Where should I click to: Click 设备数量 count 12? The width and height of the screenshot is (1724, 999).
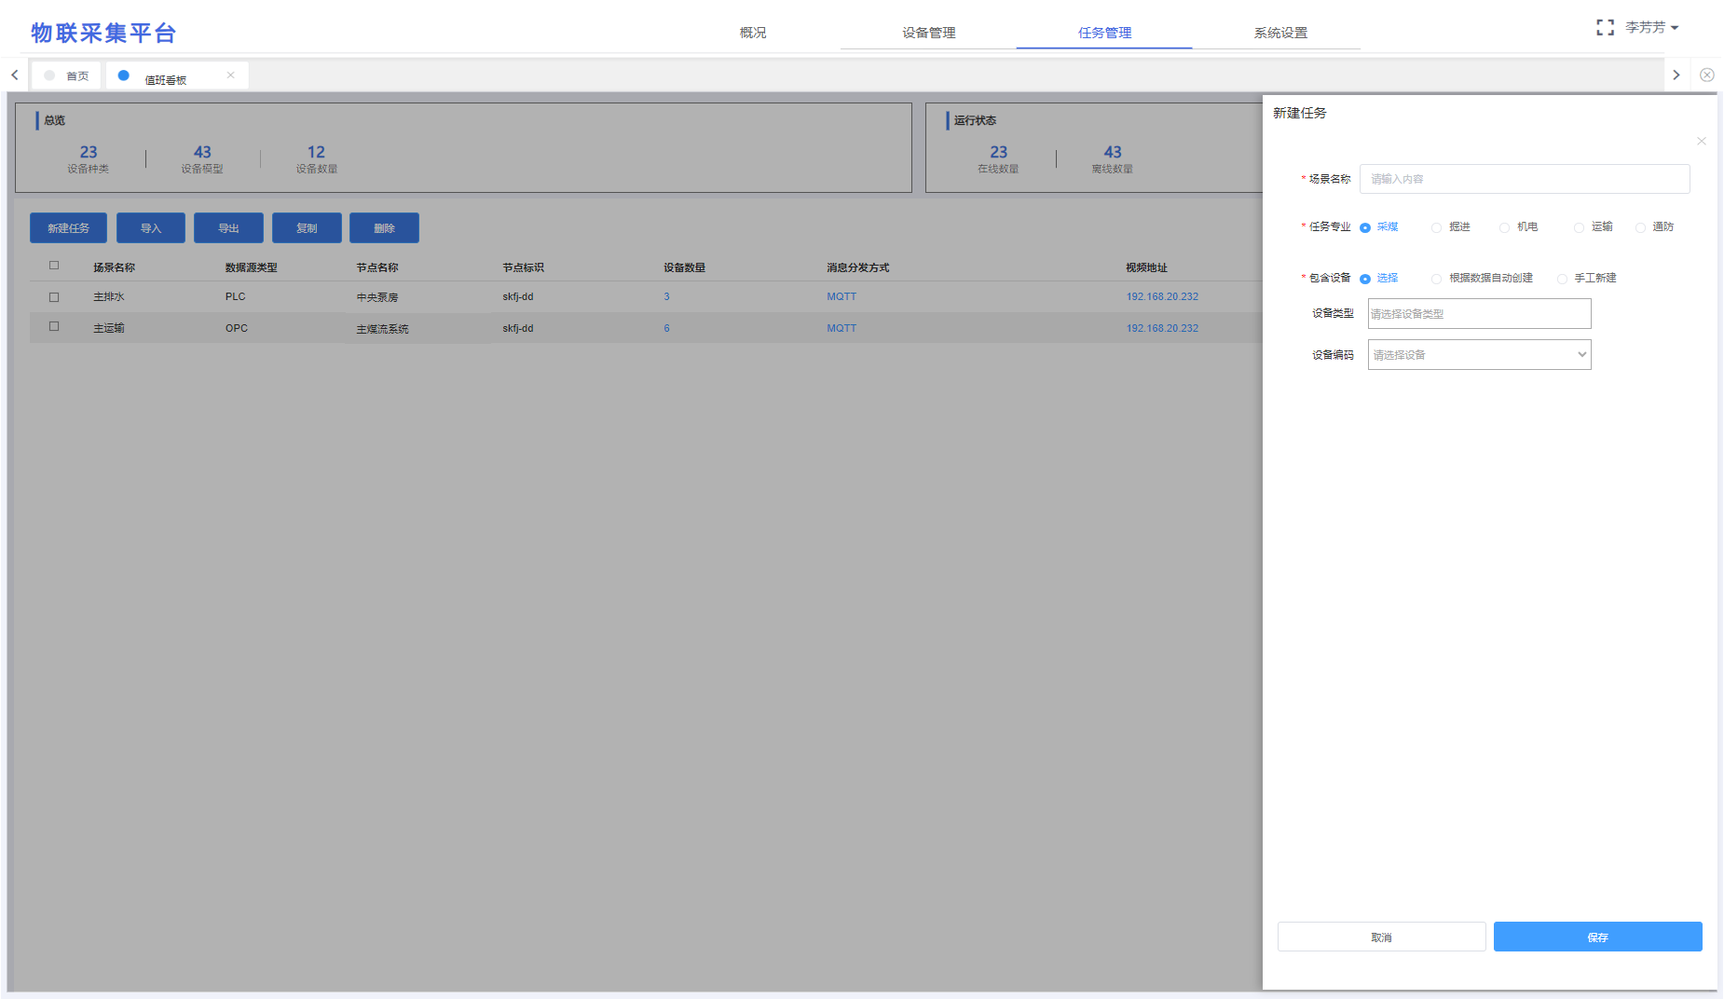point(316,152)
